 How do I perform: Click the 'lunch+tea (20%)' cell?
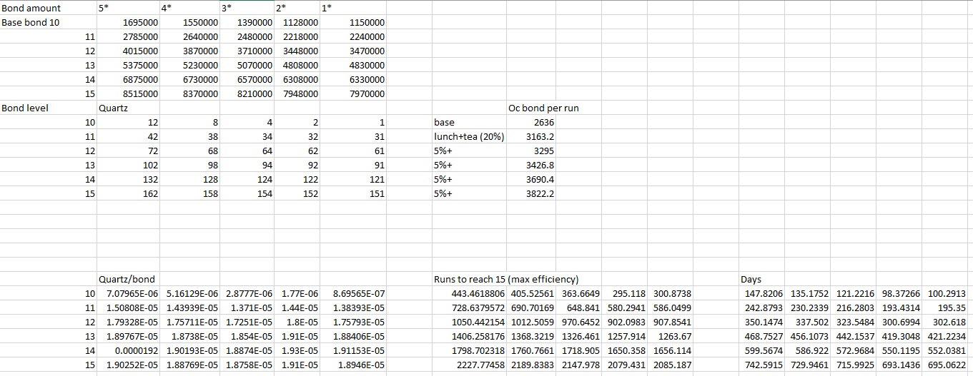click(x=469, y=136)
